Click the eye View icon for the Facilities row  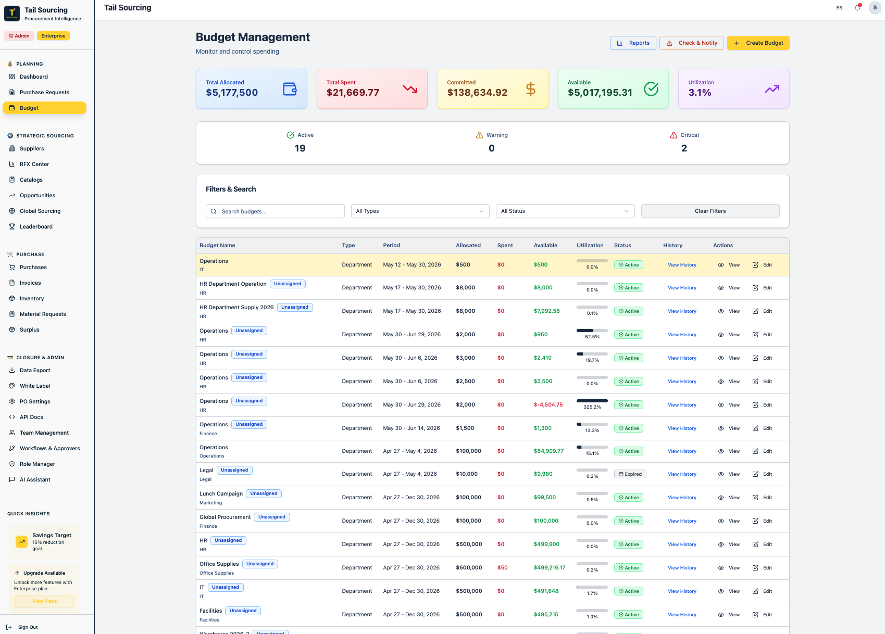721,615
